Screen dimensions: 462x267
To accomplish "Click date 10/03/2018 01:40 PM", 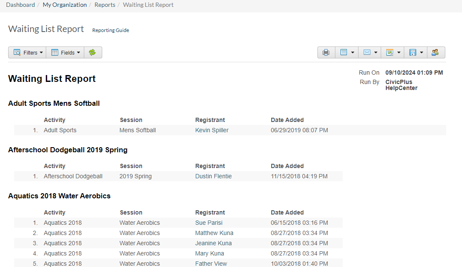I will click(x=299, y=264).
